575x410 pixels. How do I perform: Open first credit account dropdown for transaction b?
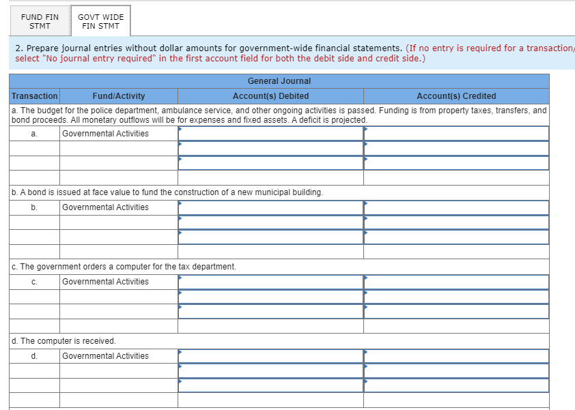pyautogui.click(x=456, y=208)
